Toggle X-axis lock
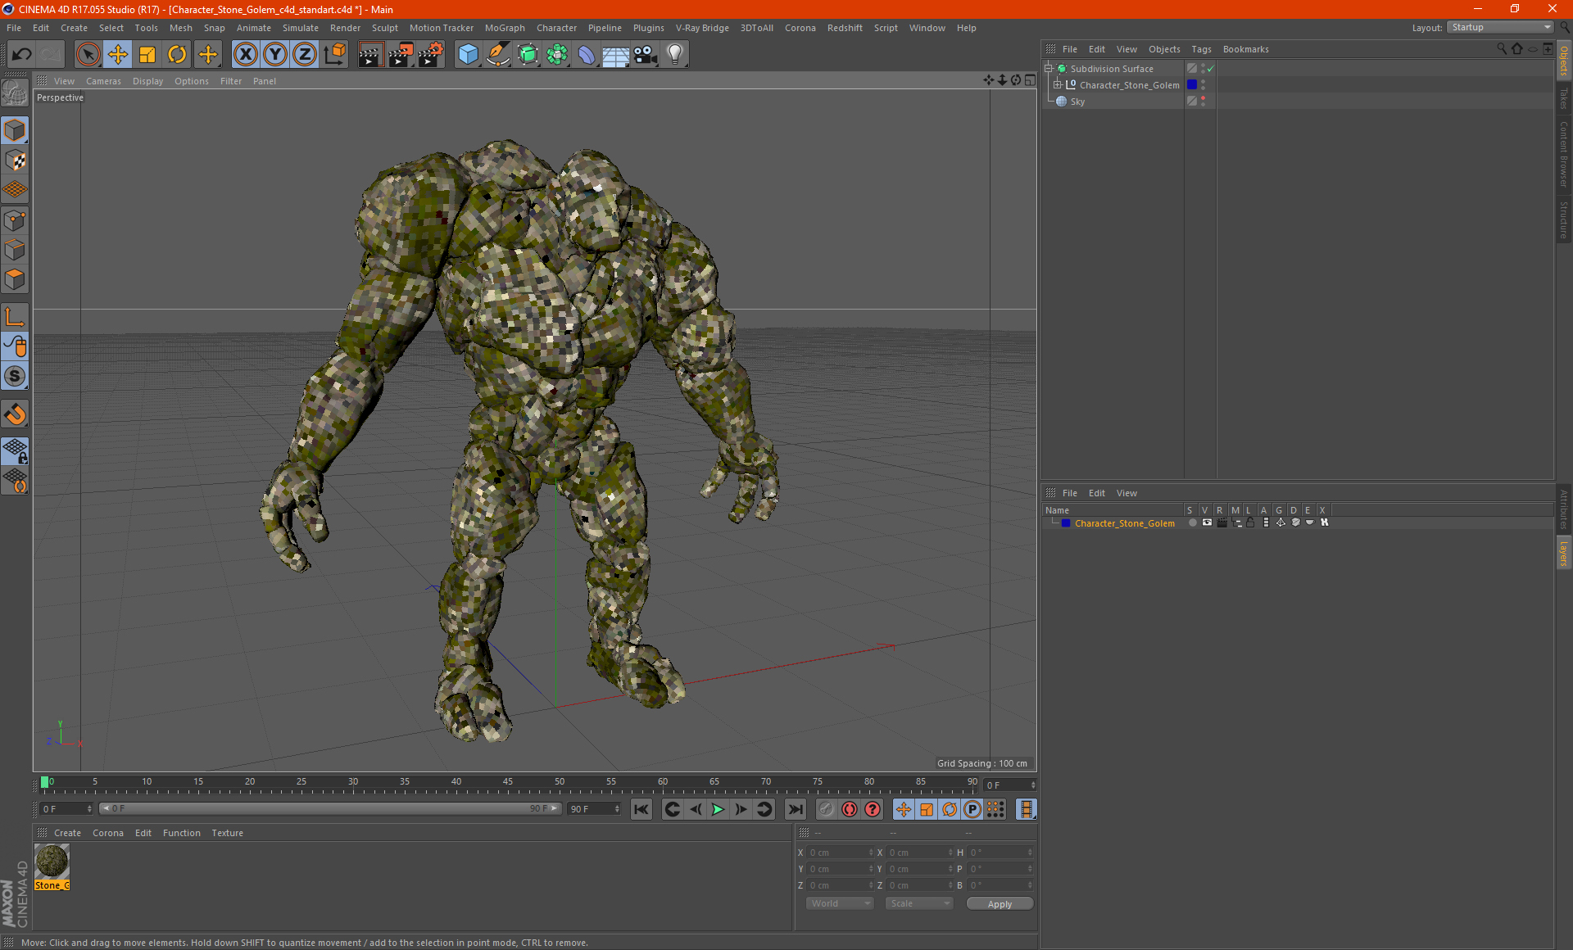This screenshot has height=950, width=1573. [x=245, y=55]
